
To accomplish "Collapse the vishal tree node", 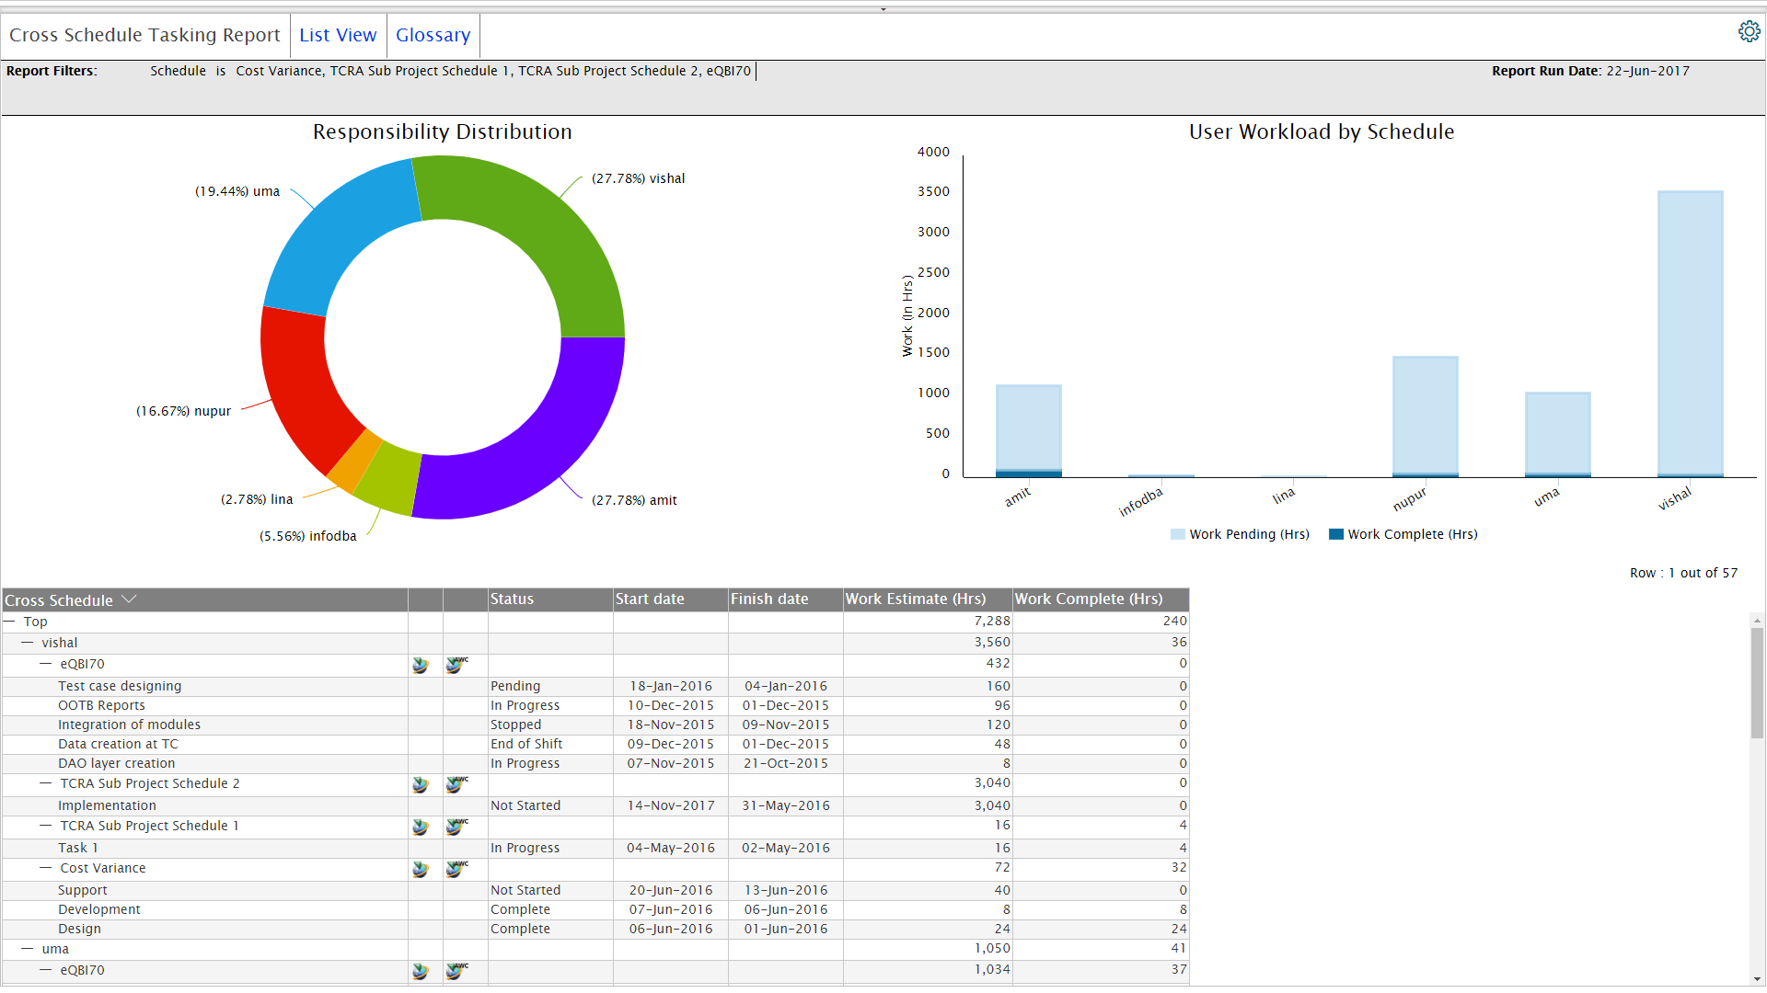I will tap(28, 643).
